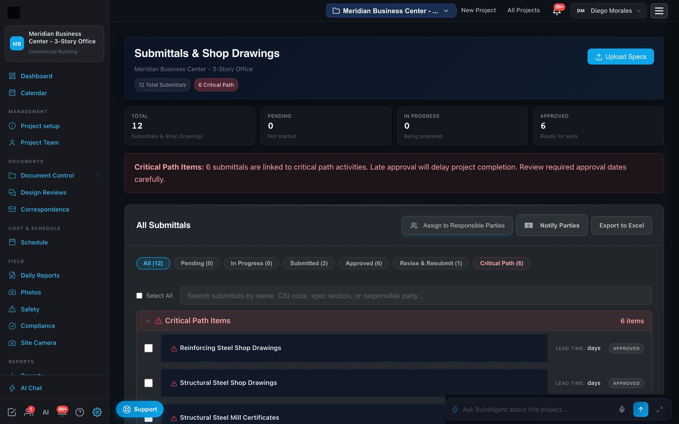This screenshot has height=424, width=679.
Task: Click the 6 Critical Path badge in header
Action: [216, 85]
